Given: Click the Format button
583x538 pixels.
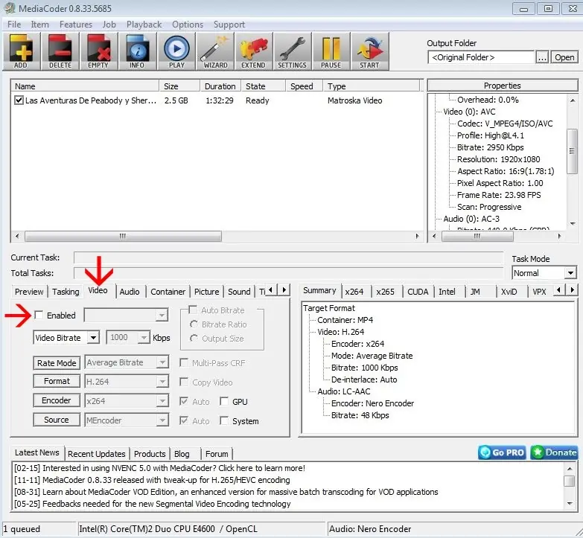Looking at the screenshot, I should (x=57, y=381).
